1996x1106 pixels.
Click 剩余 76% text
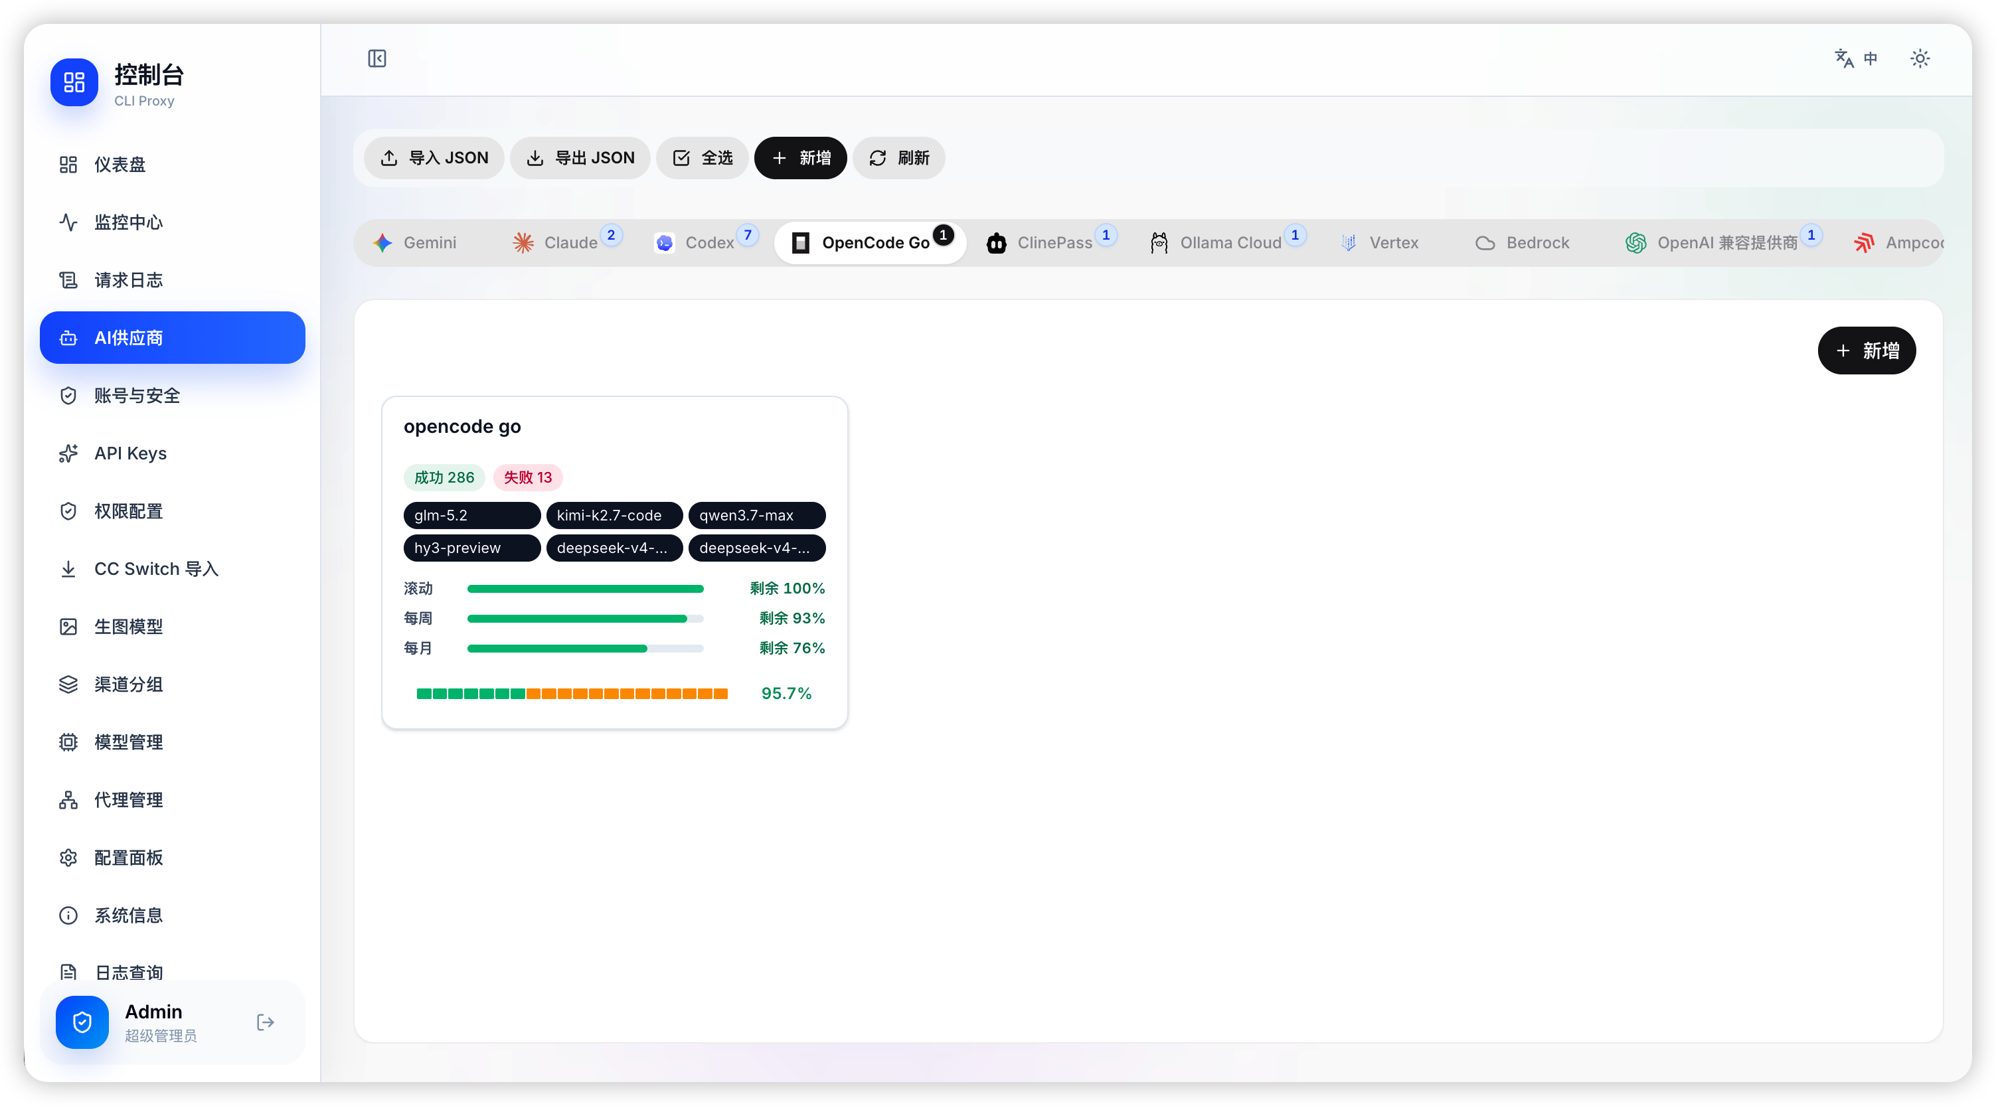(x=792, y=648)
